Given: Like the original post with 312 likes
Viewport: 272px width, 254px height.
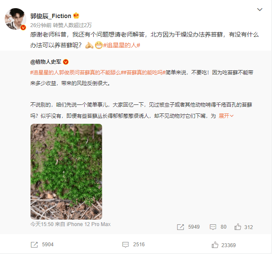Looking at the screenshot, I should click(x=244, y=227).
